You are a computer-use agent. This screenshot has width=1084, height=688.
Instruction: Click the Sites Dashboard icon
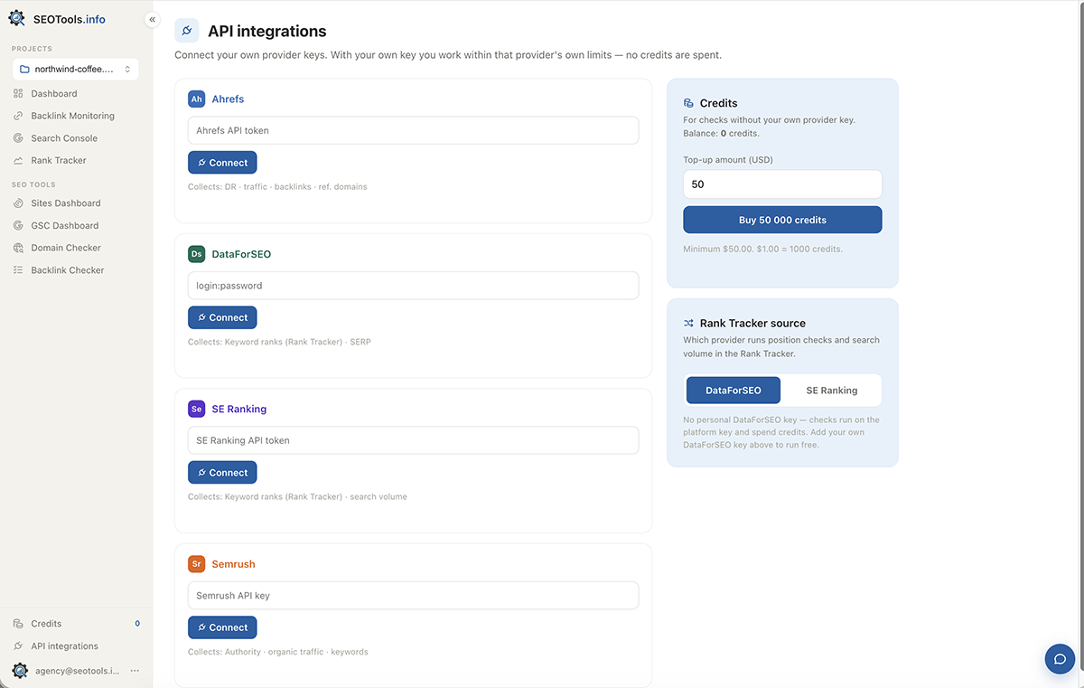[18, 203]
